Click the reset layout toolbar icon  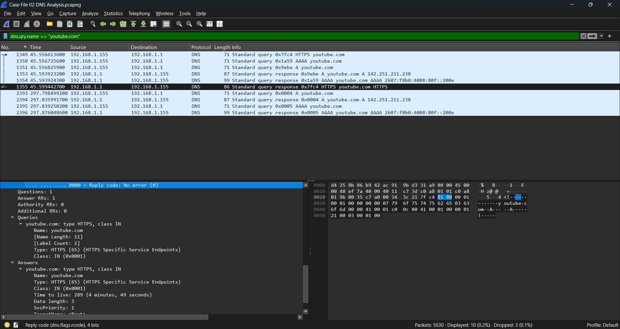(x=220, y=24)
